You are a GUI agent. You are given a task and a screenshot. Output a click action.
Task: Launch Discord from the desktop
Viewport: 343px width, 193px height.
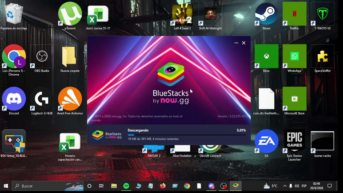pos(14,101)
